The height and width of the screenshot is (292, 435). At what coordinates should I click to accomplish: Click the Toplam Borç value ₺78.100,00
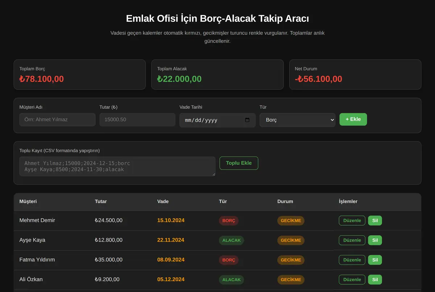pos(42,79)
